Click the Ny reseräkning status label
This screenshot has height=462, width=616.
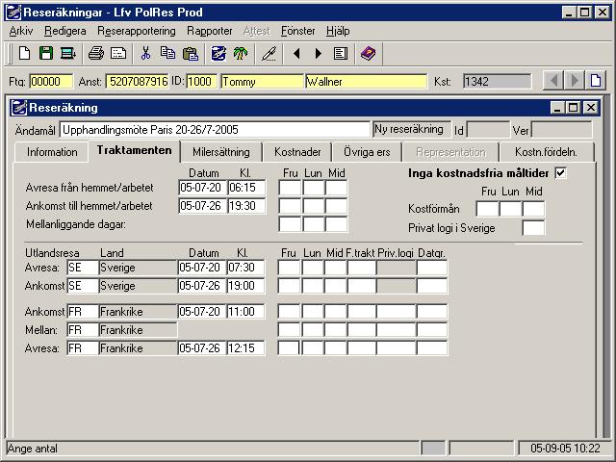click(412, 129)
